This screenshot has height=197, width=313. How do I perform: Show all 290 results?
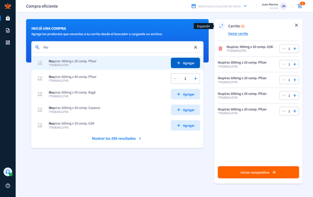(x=116, y=138)
